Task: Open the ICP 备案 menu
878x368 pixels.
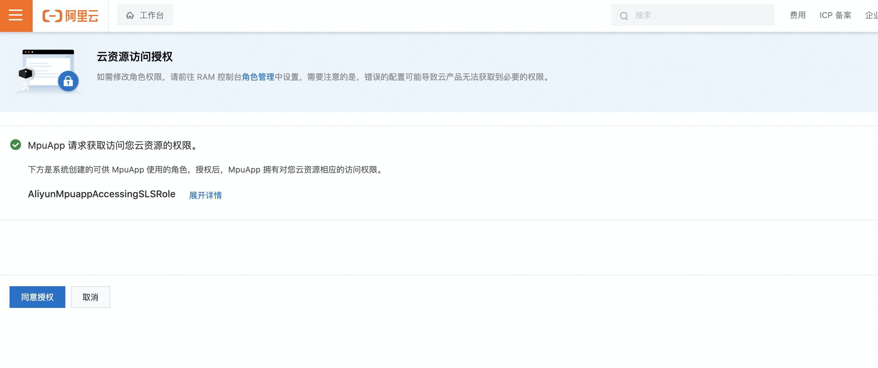Action: tap(835, 15)
